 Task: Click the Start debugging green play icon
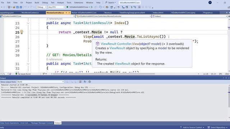coord(68,7)
